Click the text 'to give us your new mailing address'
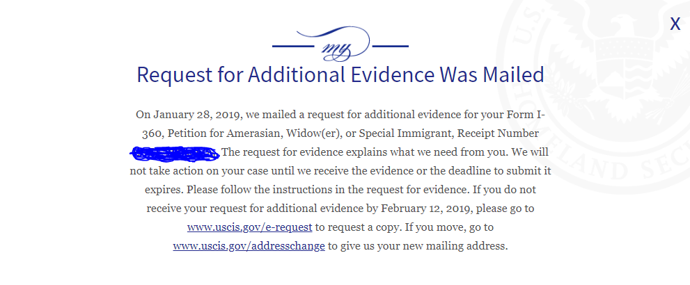Screen dimensions: 690x285 coord(418,246)
